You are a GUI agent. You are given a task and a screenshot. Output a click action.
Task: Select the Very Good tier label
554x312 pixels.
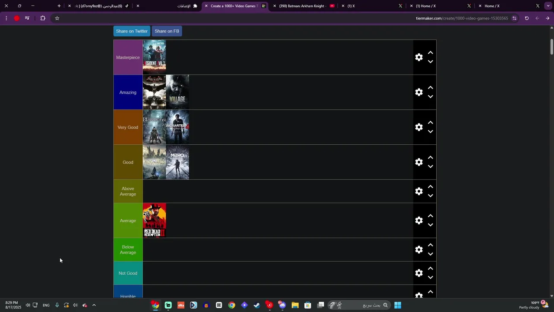[x=128, y=127]
